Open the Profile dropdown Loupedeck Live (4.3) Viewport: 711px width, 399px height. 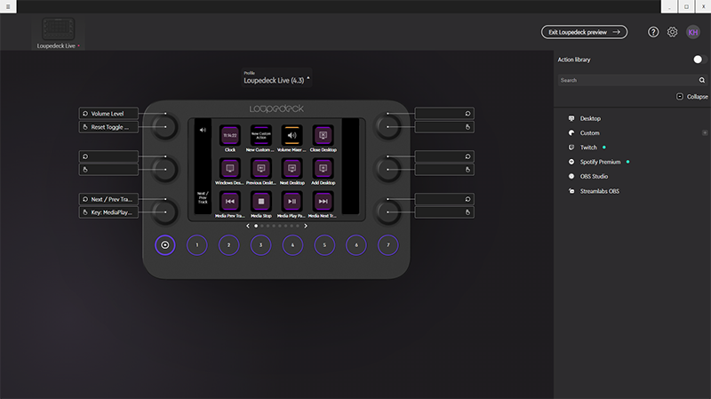point(276,80)
